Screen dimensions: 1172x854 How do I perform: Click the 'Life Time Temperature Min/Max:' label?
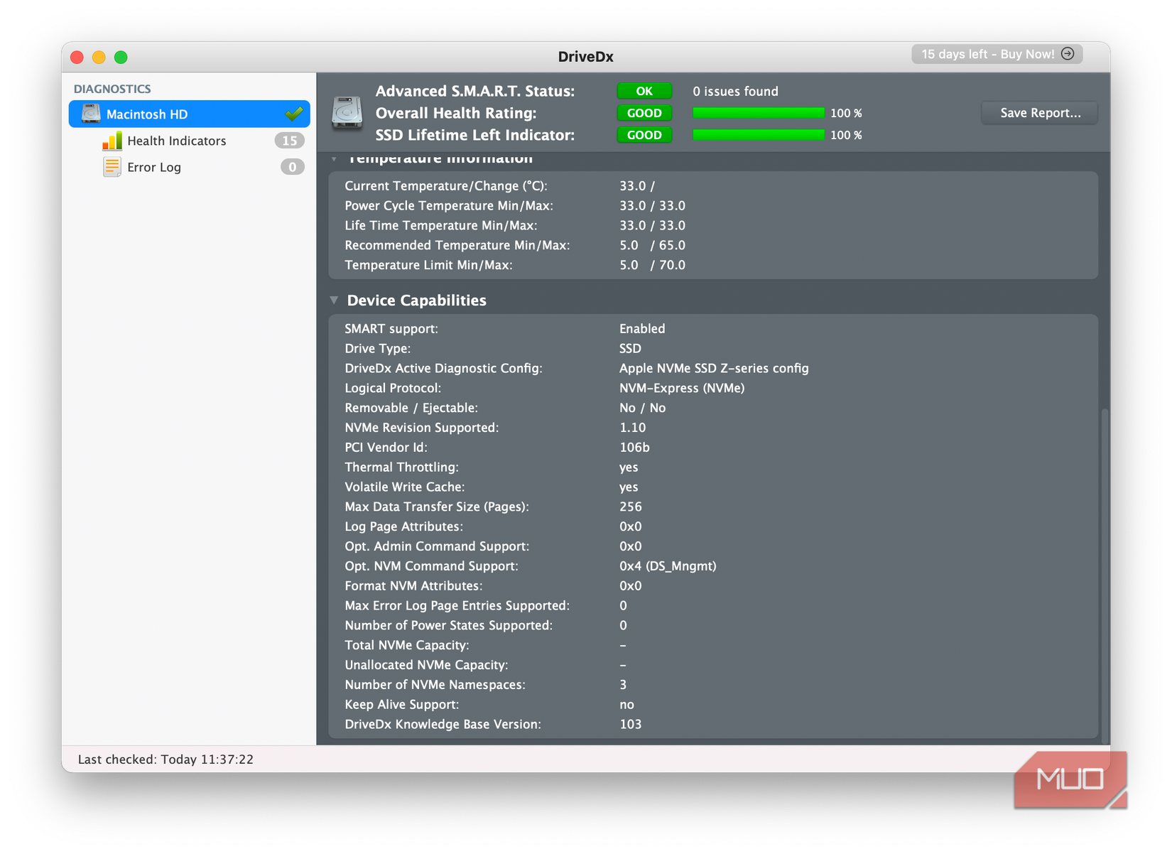[441, 225]
